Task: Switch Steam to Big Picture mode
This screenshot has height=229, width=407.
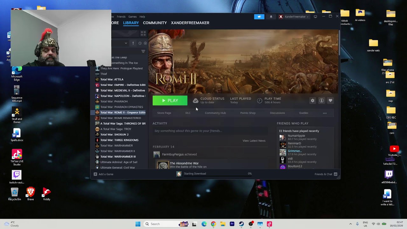Action: (x=315, y=17)
